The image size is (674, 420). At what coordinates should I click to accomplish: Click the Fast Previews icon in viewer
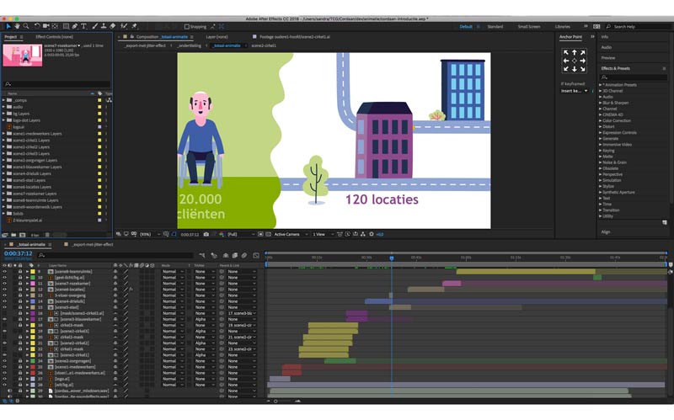pyautogui.click(x=348, y=235)
